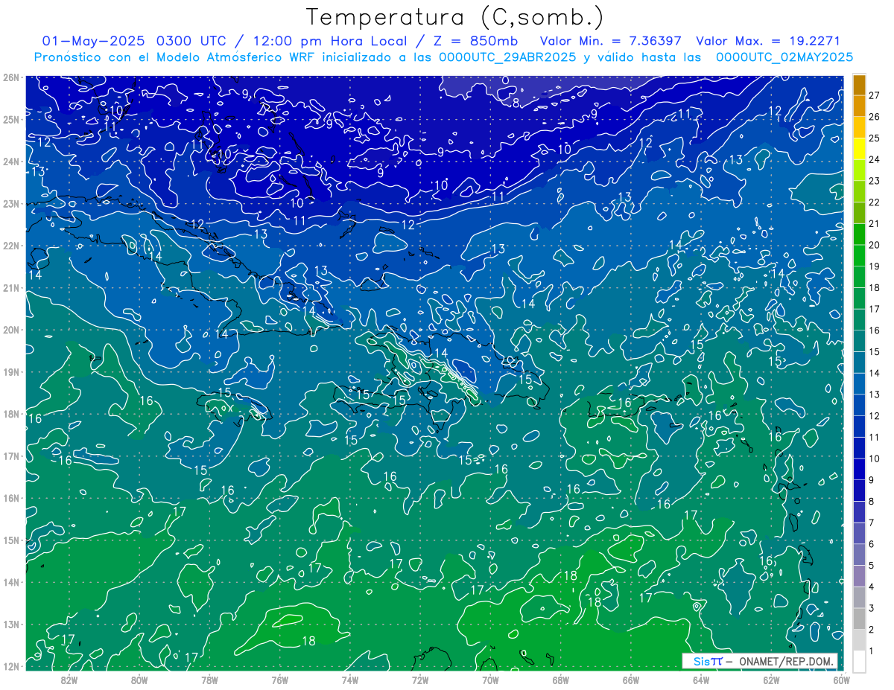894x690 pixels.
Task: Click the yellow swatch in the color scale
Action: [x=859, y=149]
